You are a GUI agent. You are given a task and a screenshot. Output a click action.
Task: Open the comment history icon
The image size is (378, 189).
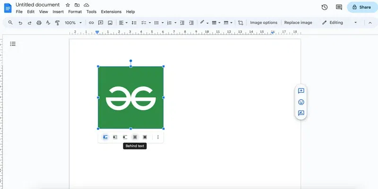tap(339, 7)
